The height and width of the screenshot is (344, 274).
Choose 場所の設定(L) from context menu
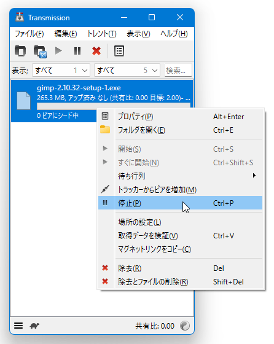click(x=181, y=222)
